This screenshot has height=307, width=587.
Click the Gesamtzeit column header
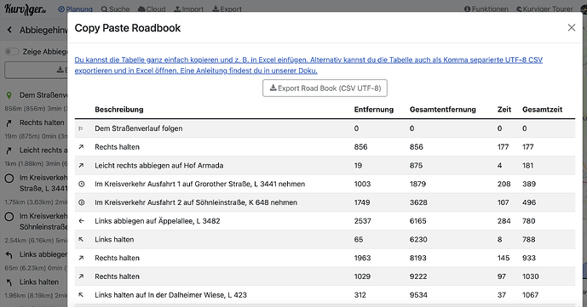click(x=543, y=110)
